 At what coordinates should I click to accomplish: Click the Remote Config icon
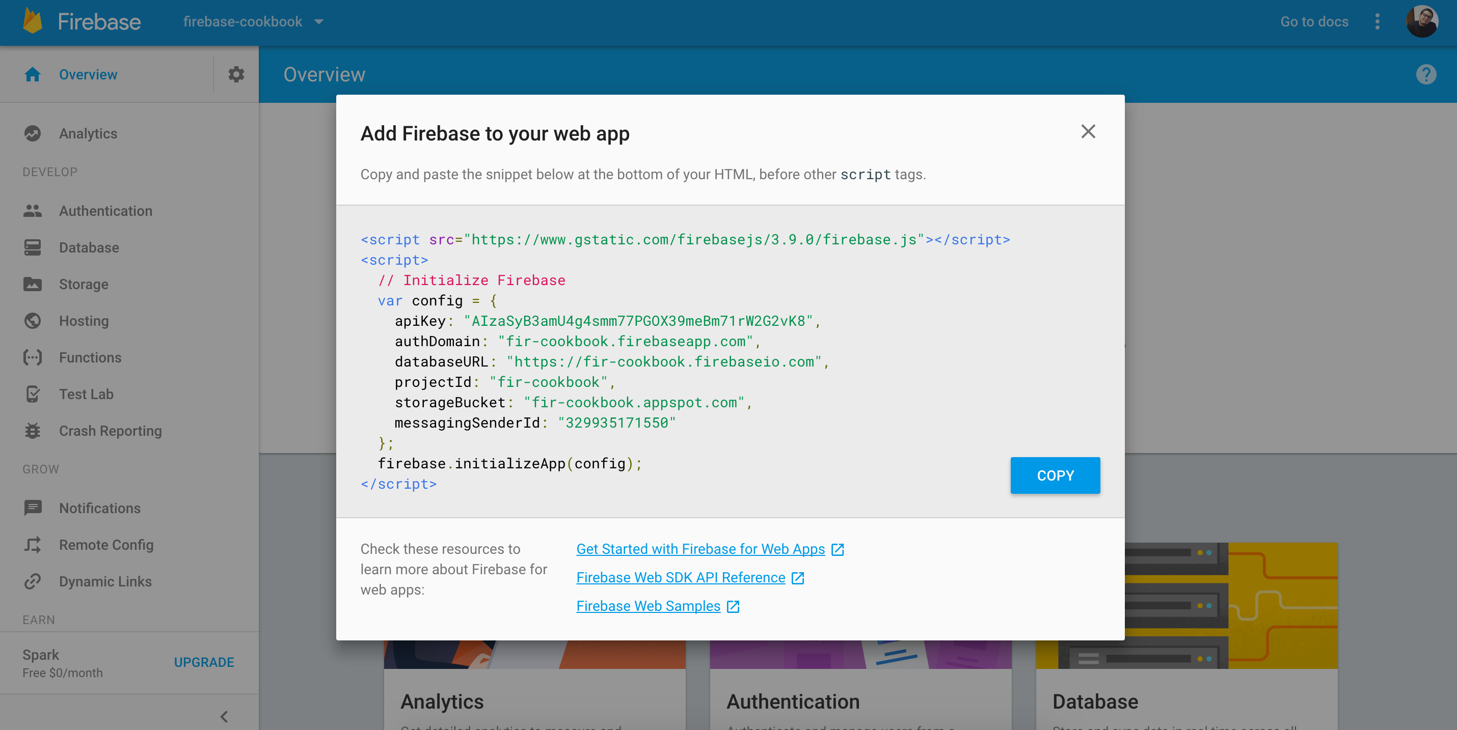click(x=32, y=545)
